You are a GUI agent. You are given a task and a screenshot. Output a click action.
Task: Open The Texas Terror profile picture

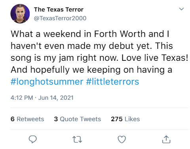tap(20, 14)
